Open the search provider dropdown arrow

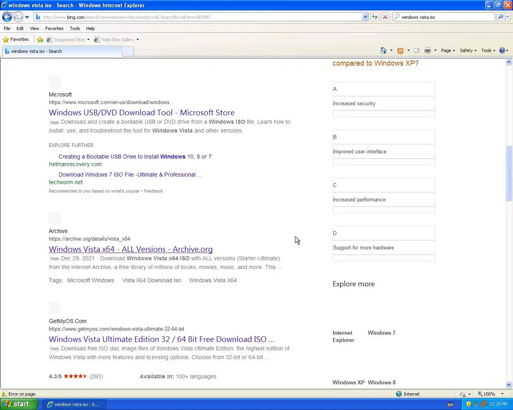click(508, 17)
